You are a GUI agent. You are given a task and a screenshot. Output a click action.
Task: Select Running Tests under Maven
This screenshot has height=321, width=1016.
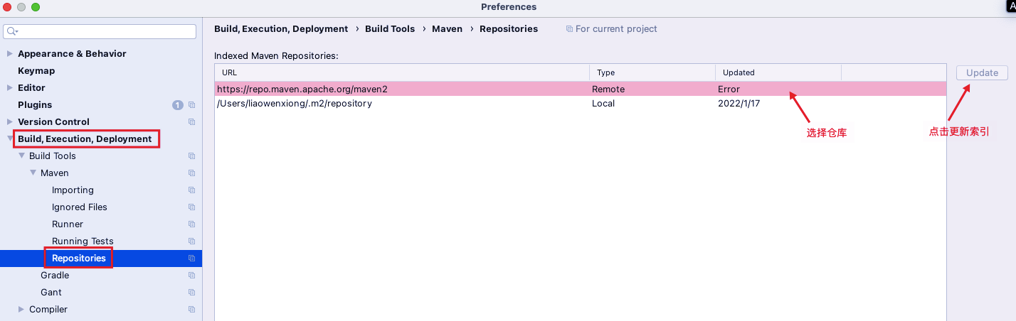83,241
